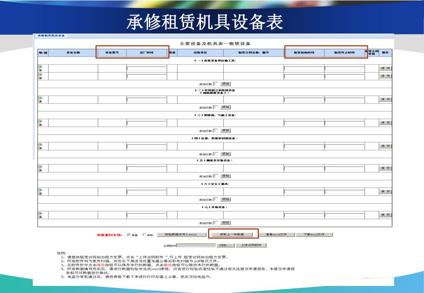Image resolution: width=424 pixels, height=293 pixels.
Task: Save the first 起重设备 row
Action: pyautogui.click(x=385, y=68)
